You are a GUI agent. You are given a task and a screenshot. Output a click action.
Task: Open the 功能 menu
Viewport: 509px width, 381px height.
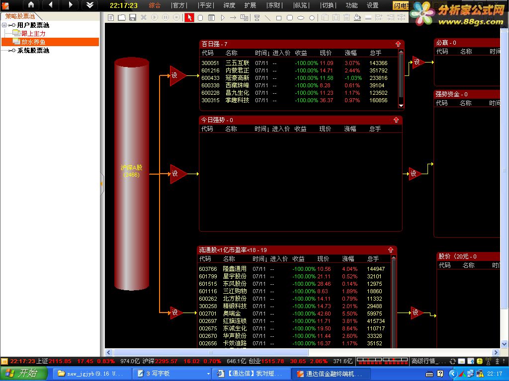(x=351, y=5)
